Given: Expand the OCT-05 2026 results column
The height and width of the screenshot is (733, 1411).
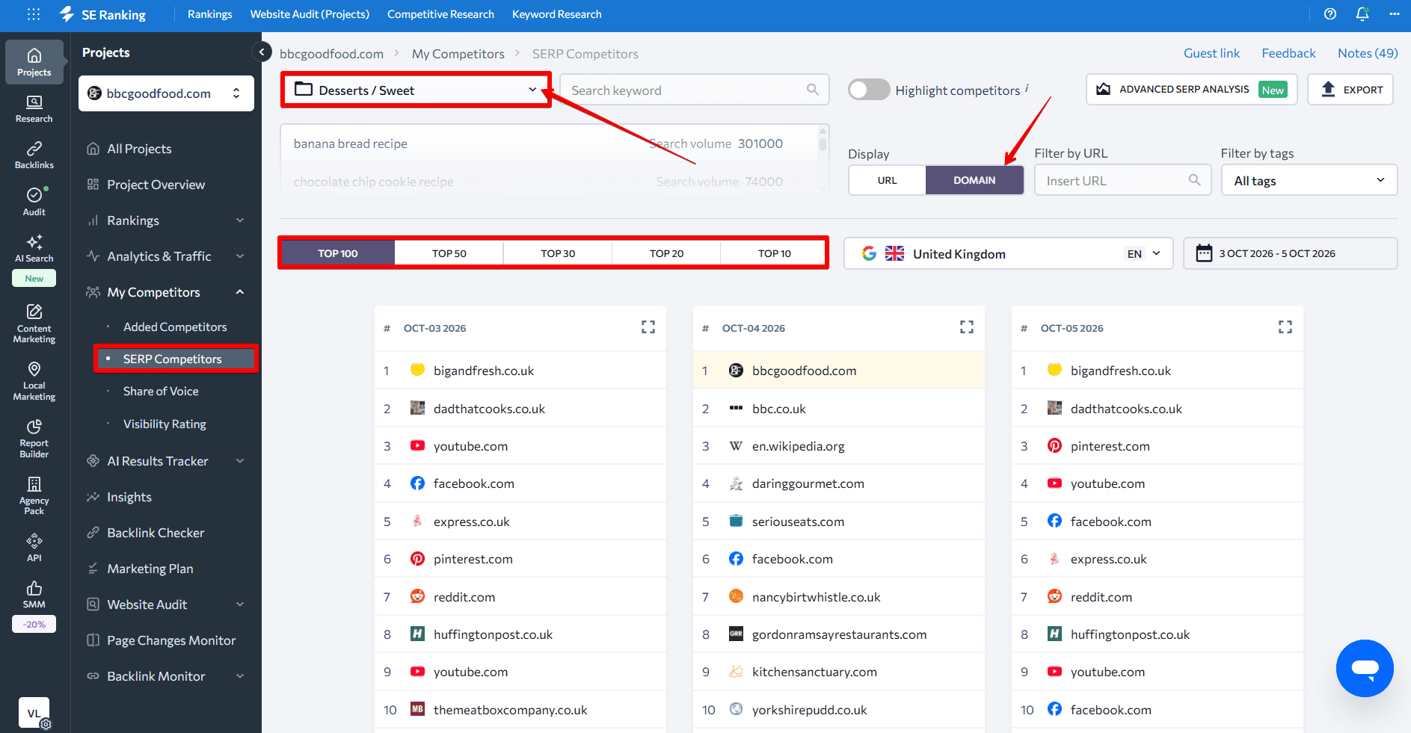Looking at the screenshot, I should pyautogui.click(x=1285, y=327).
